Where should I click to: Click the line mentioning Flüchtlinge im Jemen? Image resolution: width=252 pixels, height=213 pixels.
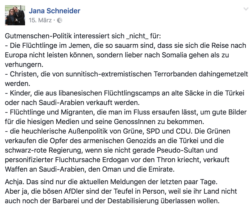(x=125, y=46)
